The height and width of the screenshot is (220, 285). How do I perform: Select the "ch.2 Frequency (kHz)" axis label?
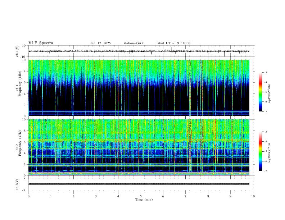click(18, 143)
